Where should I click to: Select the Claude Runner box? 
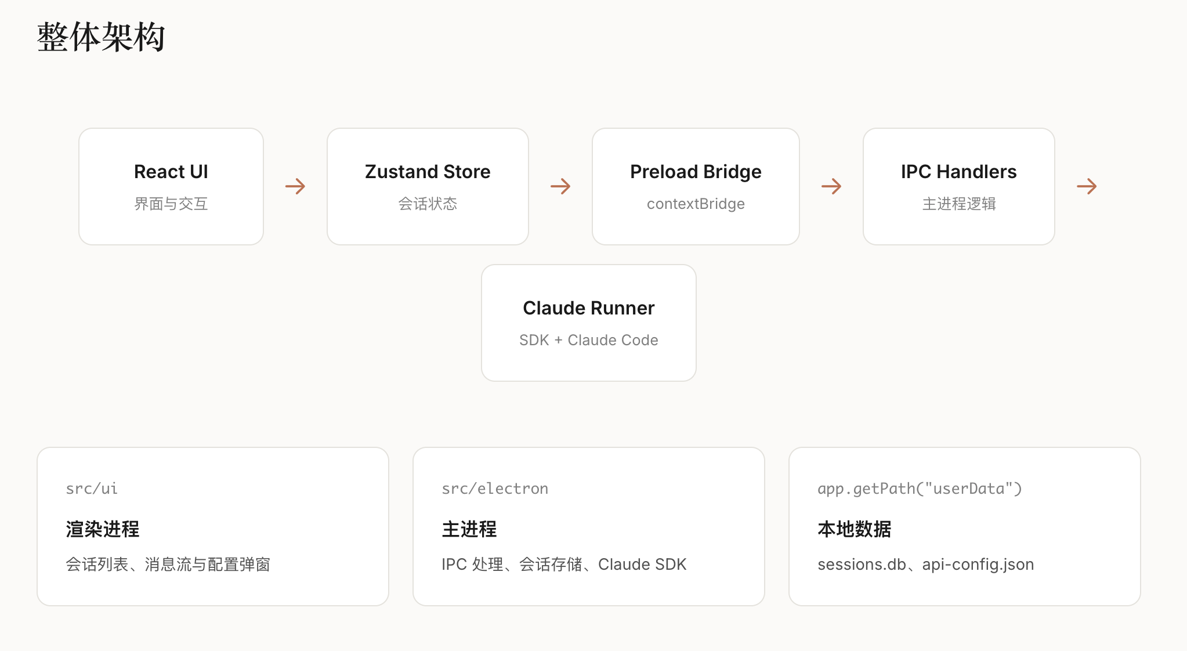tap(588, 323)
